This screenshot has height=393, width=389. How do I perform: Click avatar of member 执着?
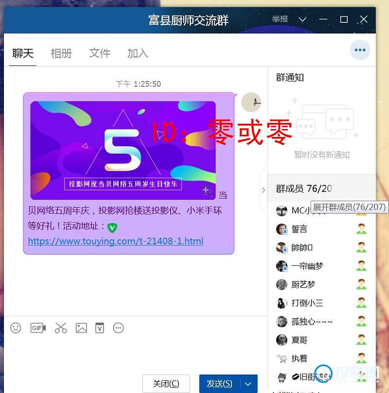[x=282, y=359]
